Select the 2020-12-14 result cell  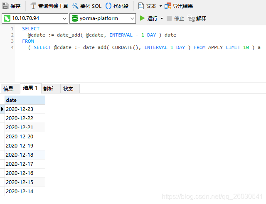point(25,192)
